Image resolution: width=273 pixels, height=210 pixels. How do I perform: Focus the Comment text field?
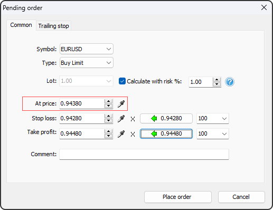(x=144, y=154)
